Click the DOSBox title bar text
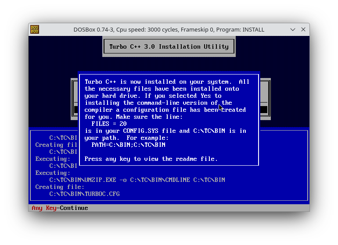The height and width of the screenshot is (245, 338). click(x=169, y=29)
